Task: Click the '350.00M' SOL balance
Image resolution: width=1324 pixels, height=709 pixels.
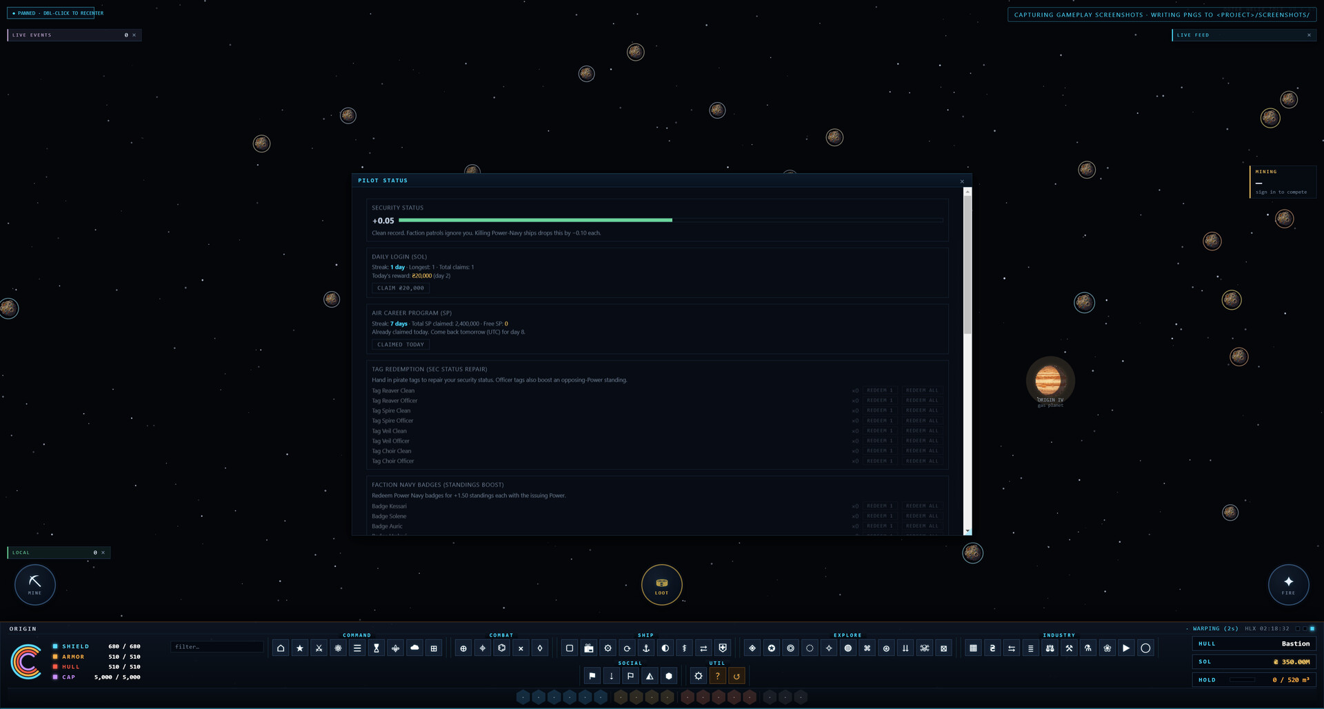Action: 1292,662
